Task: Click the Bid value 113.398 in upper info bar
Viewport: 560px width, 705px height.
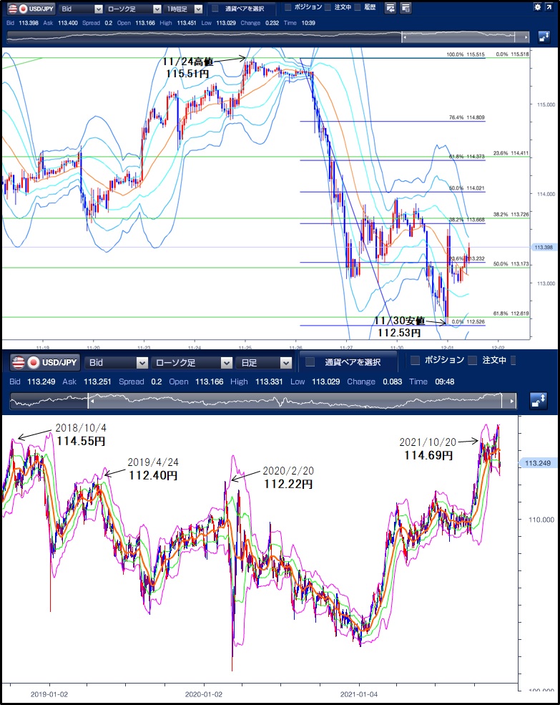Action: coord(29,23)
